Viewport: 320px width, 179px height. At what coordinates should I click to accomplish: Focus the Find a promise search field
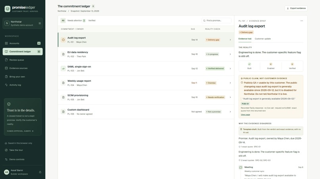[x=216, y=21]
